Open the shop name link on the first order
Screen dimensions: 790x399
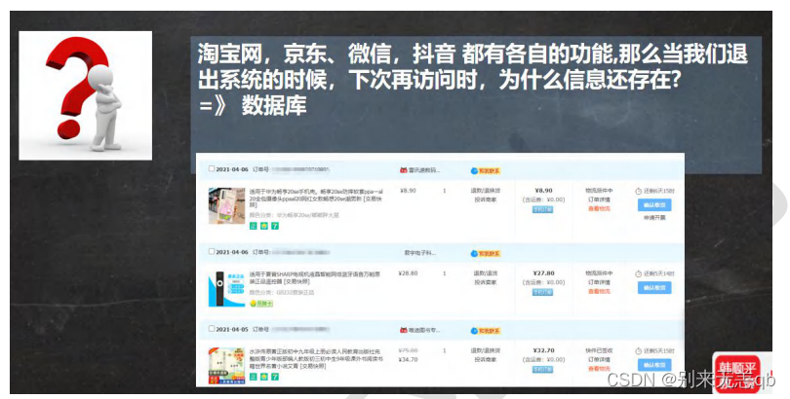tap(423, 170)
